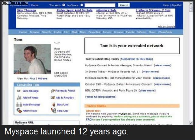Click the Rank User icon
This screenshot has height=140, width=195.
[x=53, y=111]
